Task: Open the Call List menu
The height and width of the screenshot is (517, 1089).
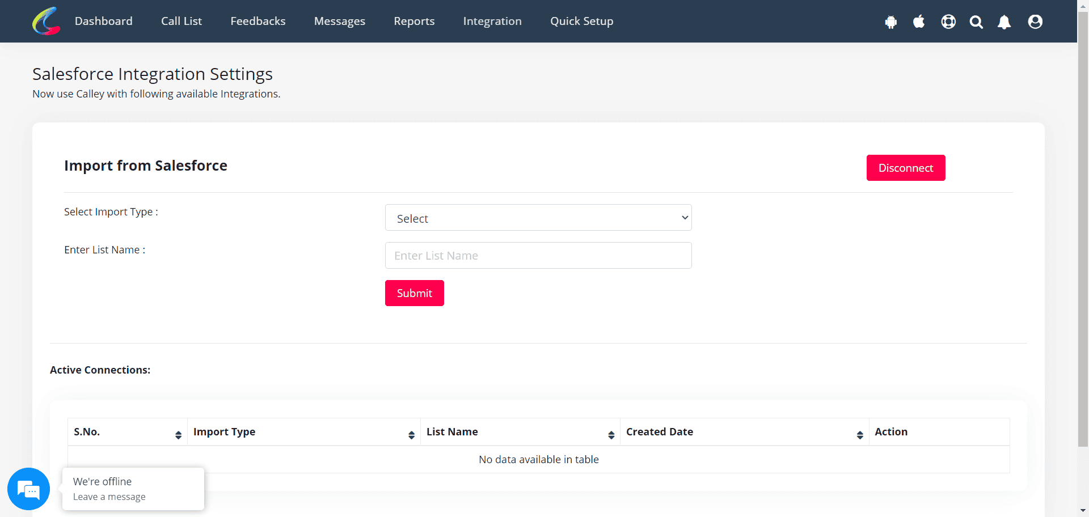Action: [x=181, y=21]
